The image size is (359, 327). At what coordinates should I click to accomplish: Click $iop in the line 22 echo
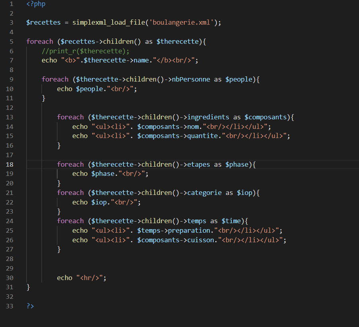[x=99, y=202]
